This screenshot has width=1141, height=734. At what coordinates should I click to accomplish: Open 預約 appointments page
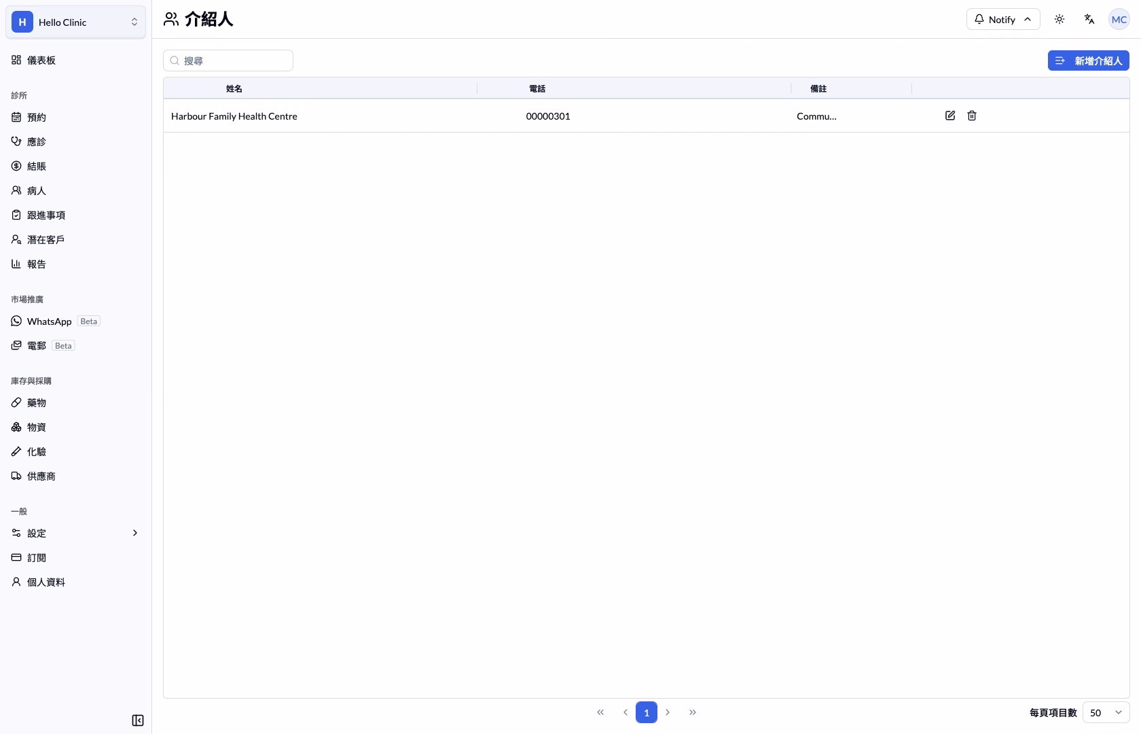coord(75,117)
